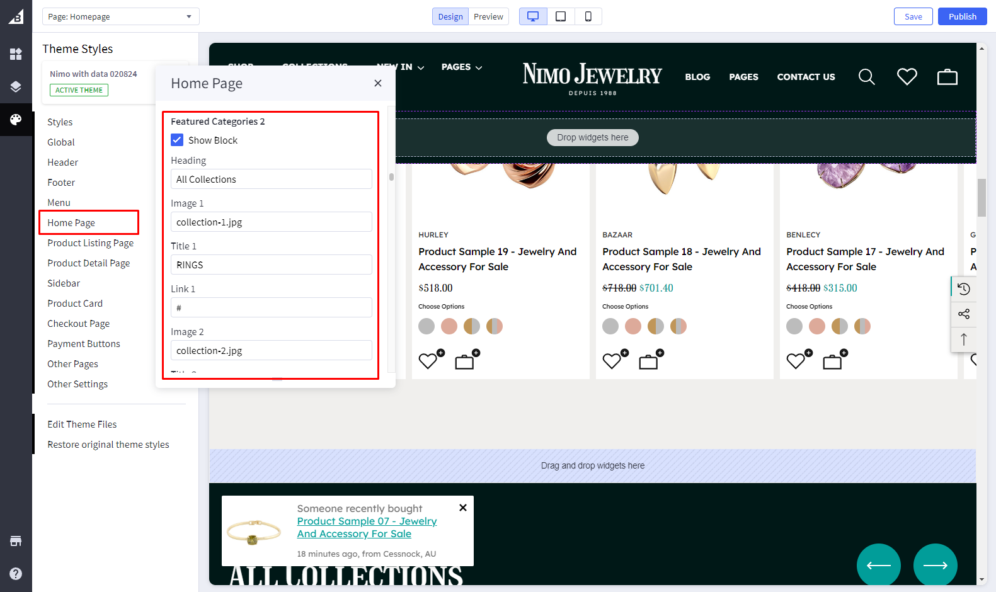Click the help question mark icon
The image size is (996, 592).
point(16,574)
